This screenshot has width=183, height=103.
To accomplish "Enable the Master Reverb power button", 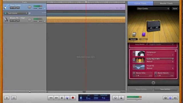I will pyautogui.click(x=156, y=74).
